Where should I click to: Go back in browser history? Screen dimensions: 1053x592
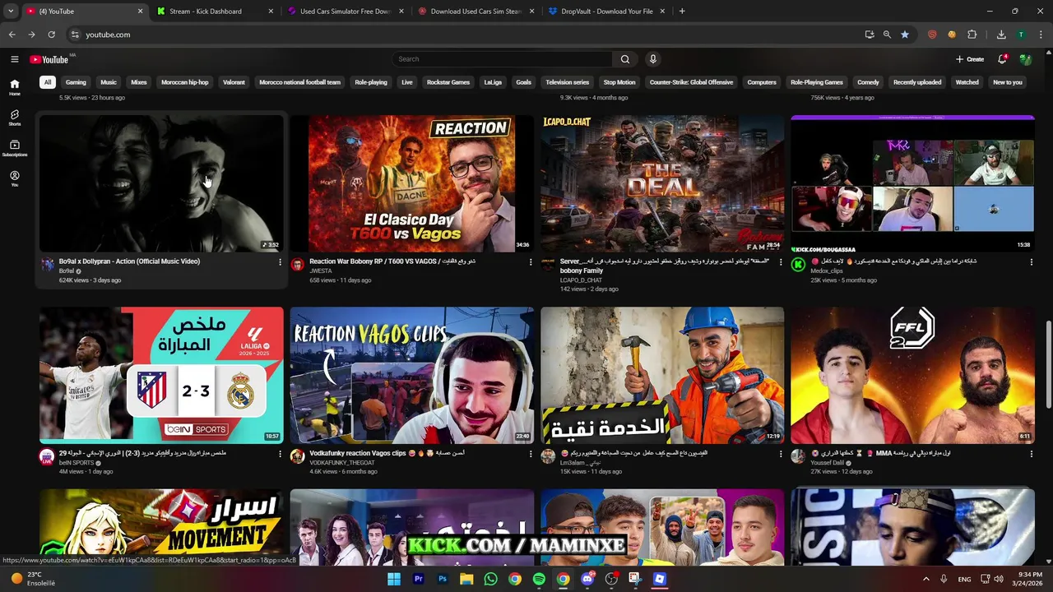(12, 35)
